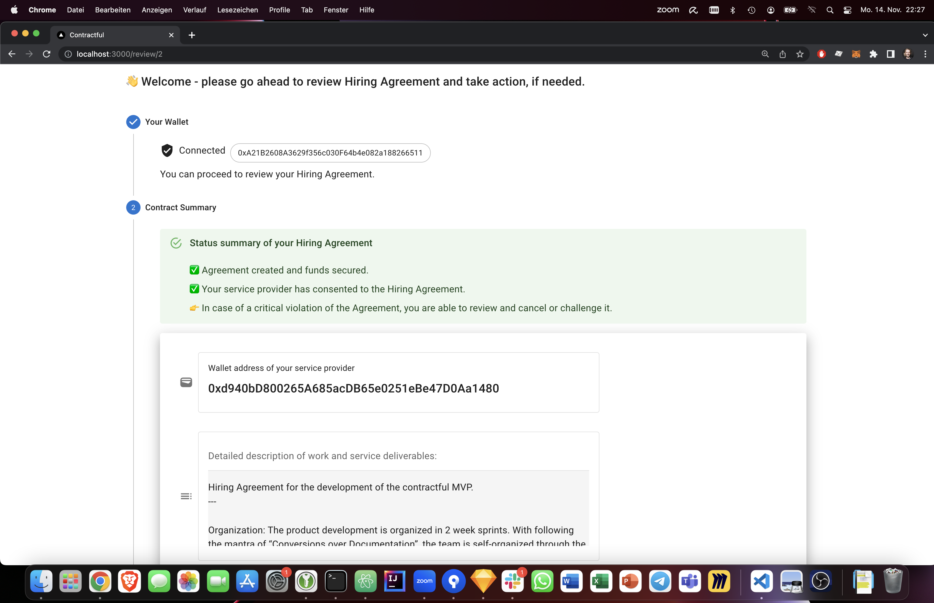The image size is (934, 603).
Task: Open a new tab with plus button
Action: pos(192,35)
